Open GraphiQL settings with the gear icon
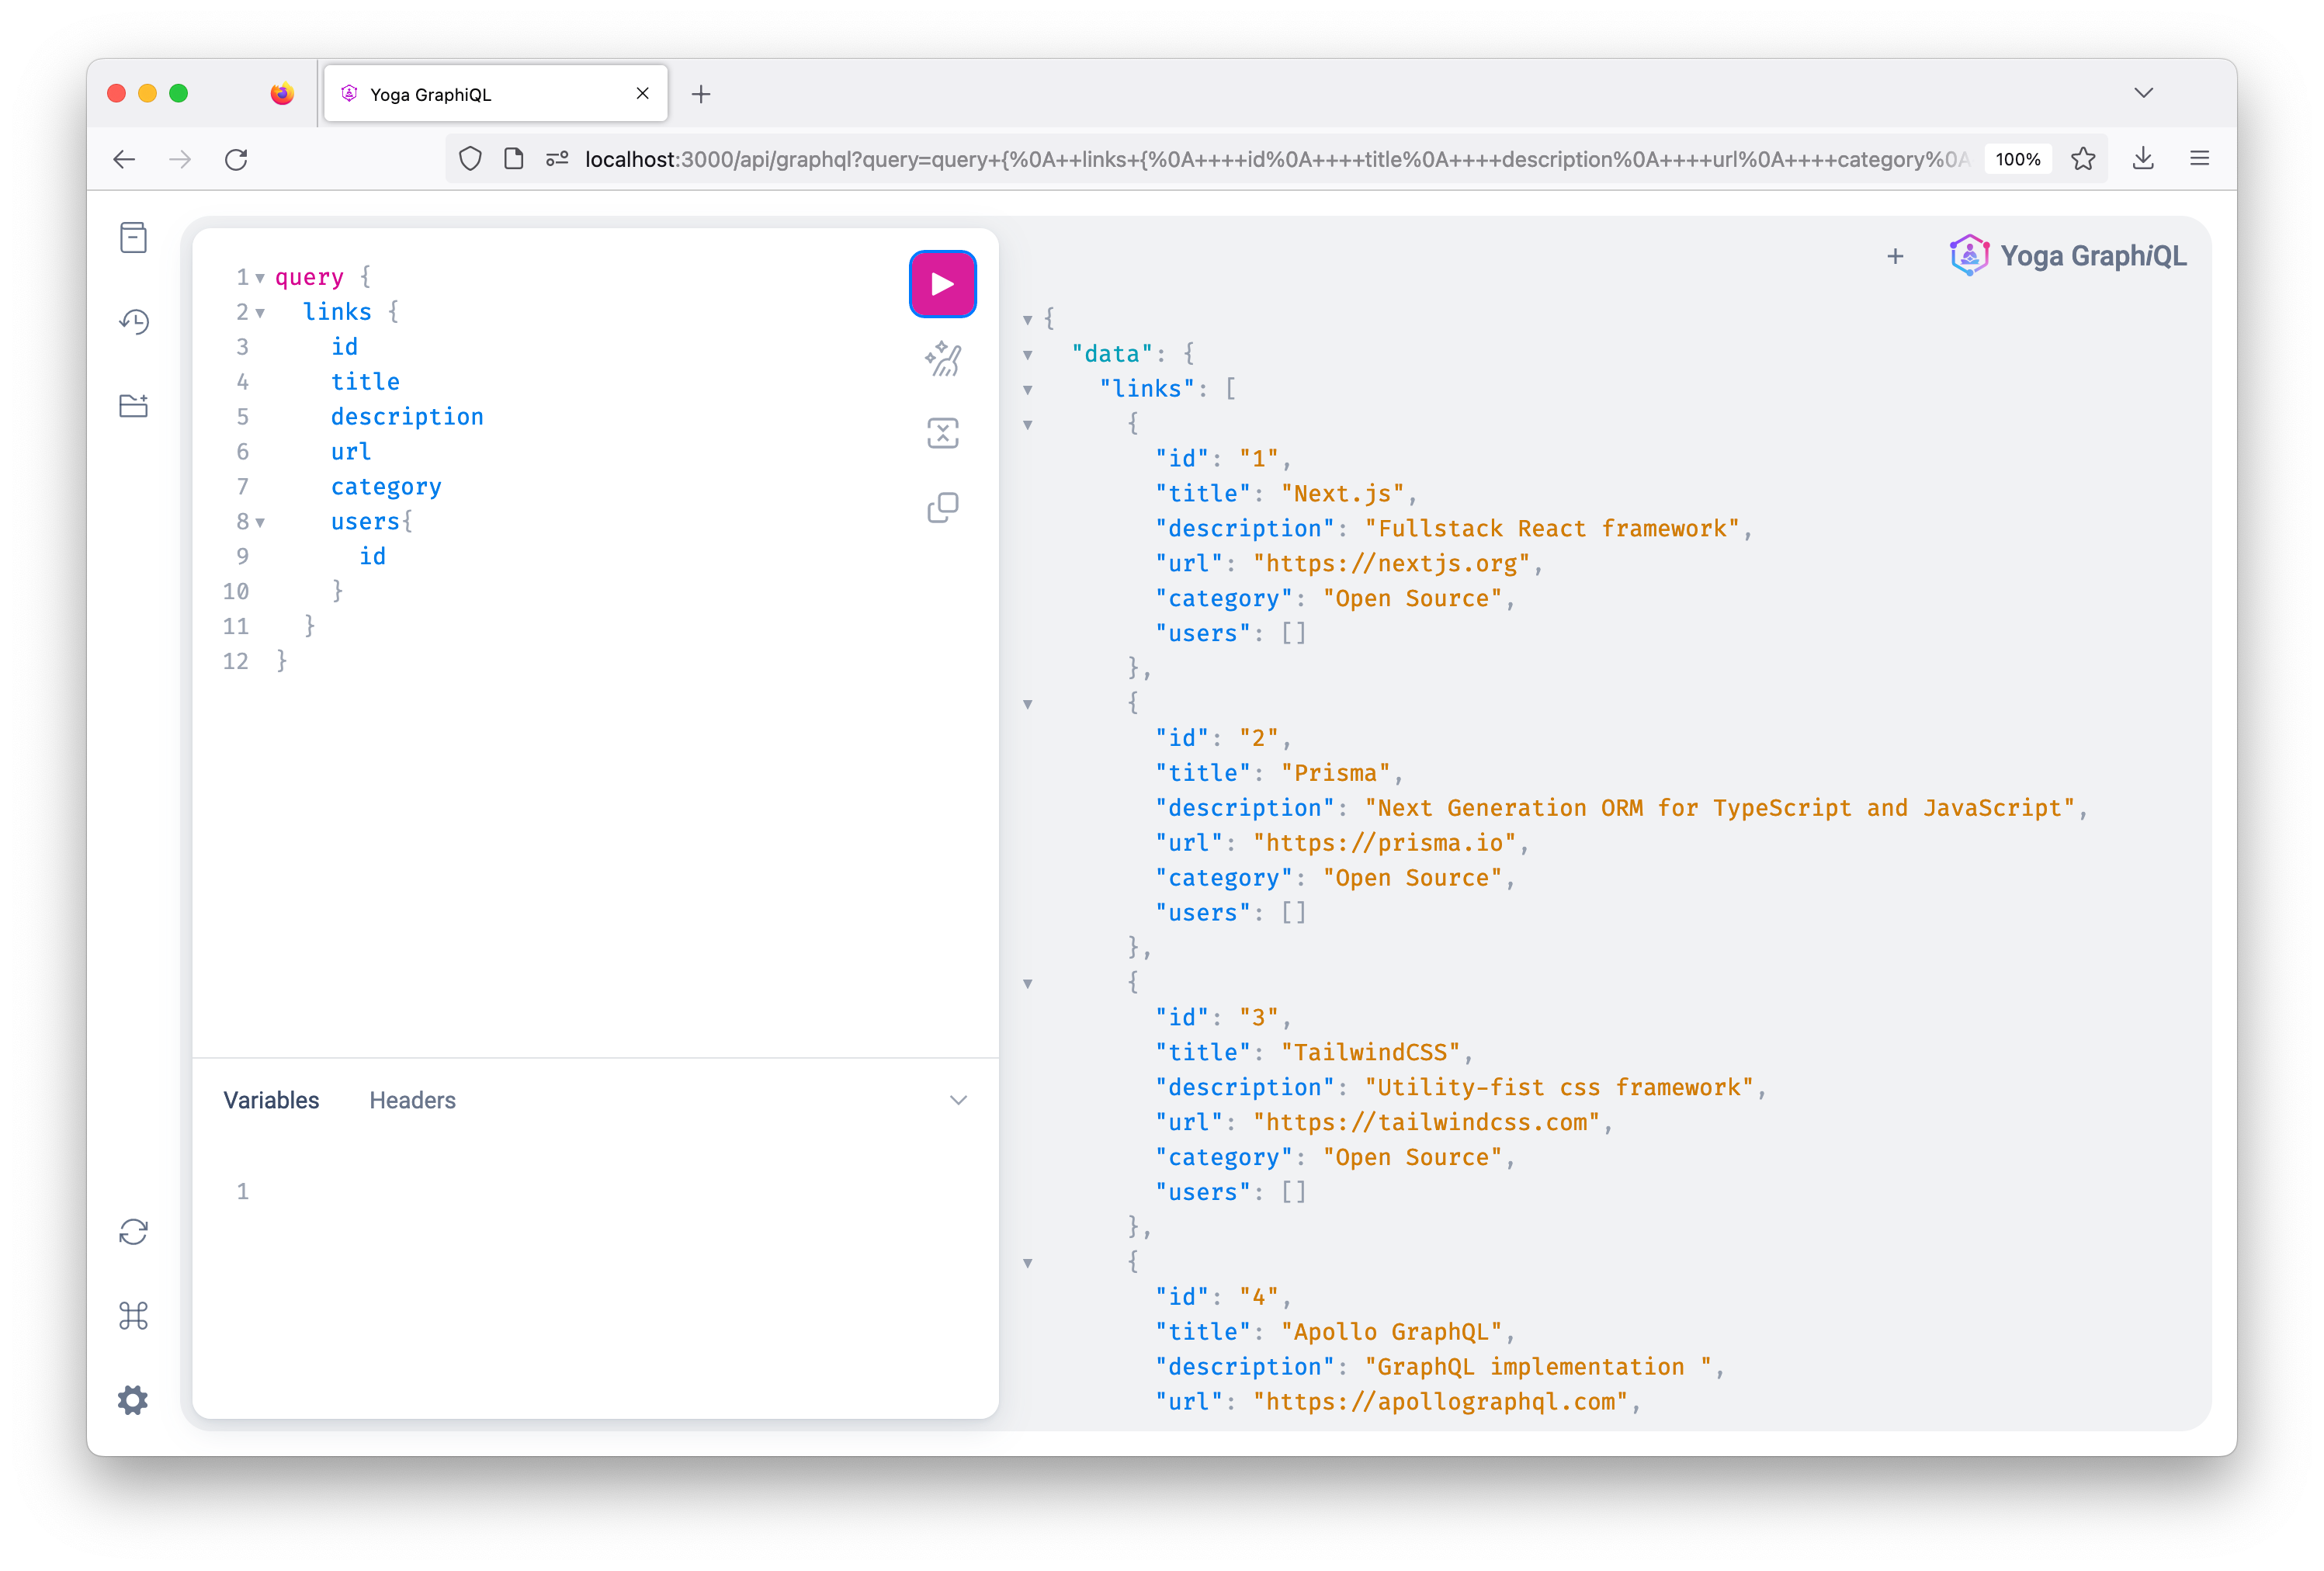The height and width of the screenshot is (1571, 2324). pos(133,1400)
